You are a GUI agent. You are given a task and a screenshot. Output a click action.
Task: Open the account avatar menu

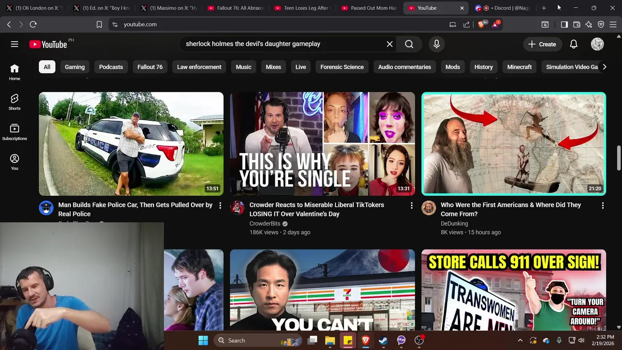click(x=597, y=44)
